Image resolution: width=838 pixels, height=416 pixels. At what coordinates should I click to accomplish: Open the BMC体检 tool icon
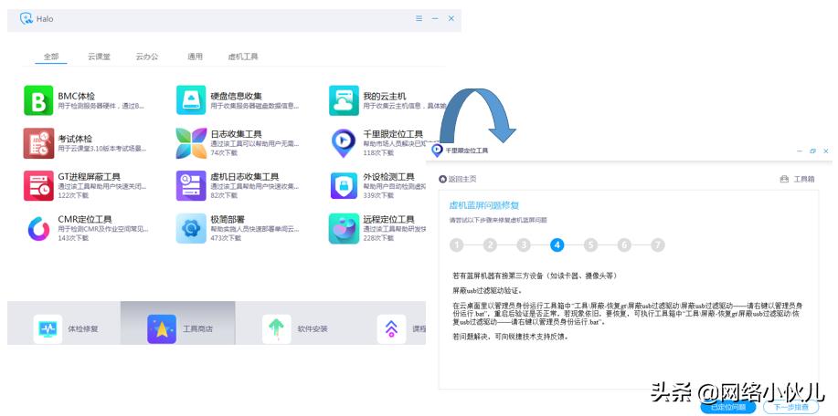[x=38, y=100]
